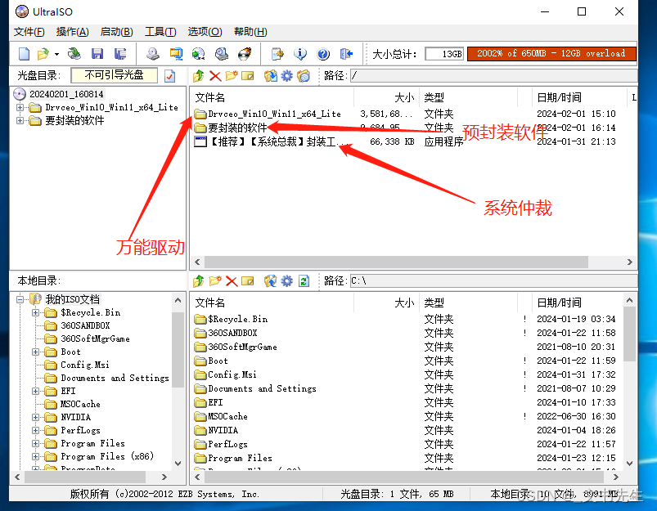Image resolution: width=657 pixels, height=511 pixels.
Task: Click the Convert disc image icon
Action: pyautogui.click(x=198, y=54)
